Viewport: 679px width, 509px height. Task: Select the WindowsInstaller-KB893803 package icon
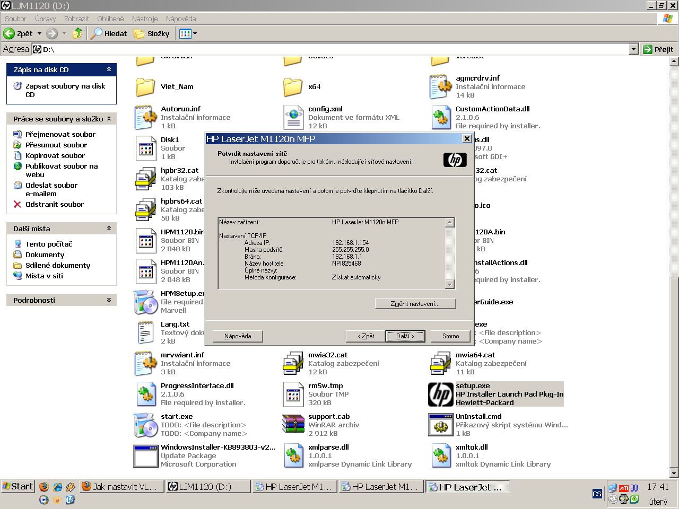pyautogui.click(x=145, y=456)
